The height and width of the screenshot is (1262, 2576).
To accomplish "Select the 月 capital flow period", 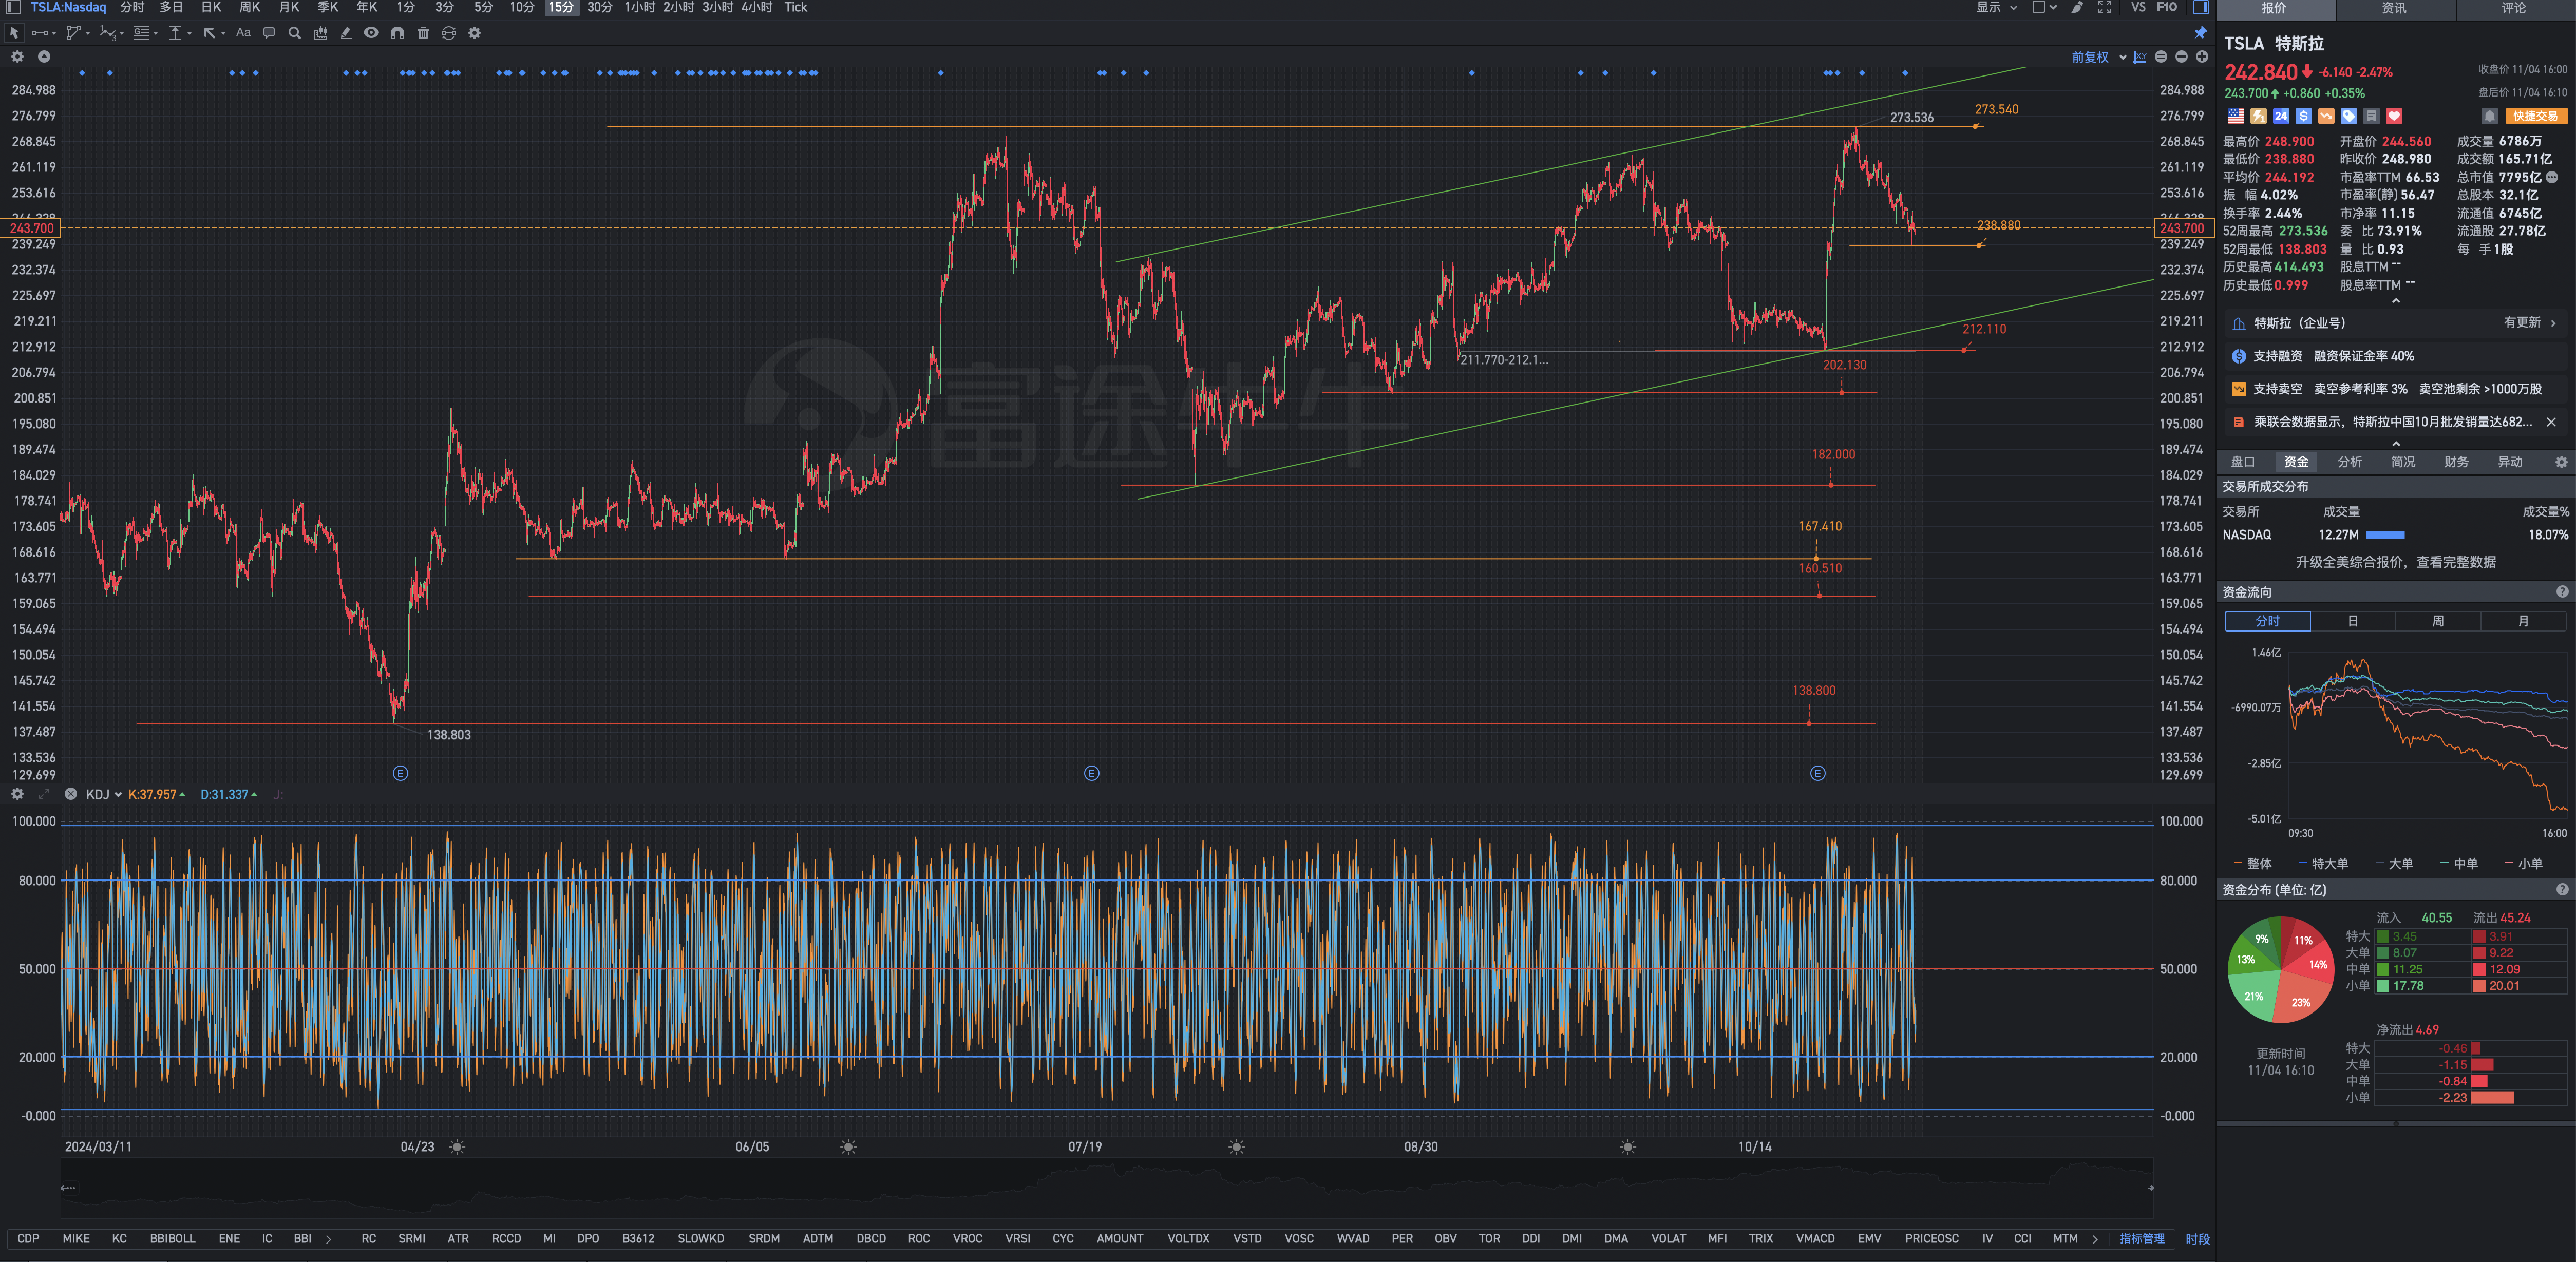I will pos(2523,621).
